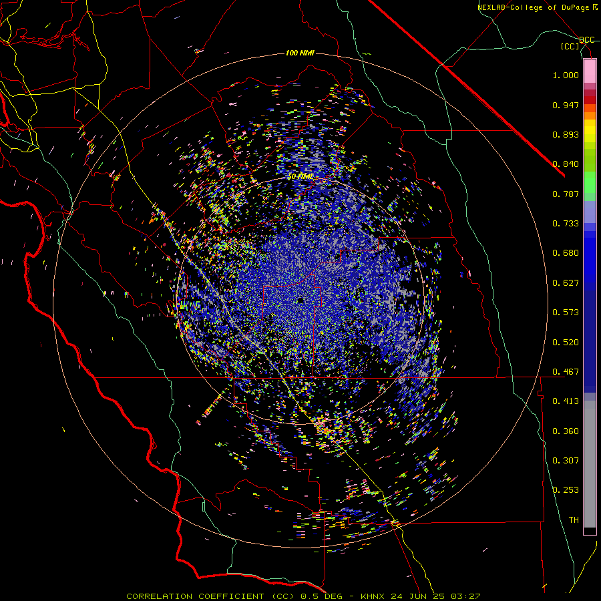Pick the lavender band on the color bar

click(x=590, y=212)
